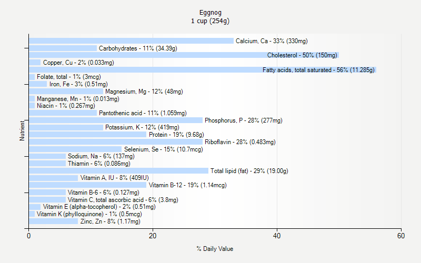This screenshot has height=263, width=421.
Task: Select the 'Potassium, K - 12% (419mg)' label
Action: (142, 127)
